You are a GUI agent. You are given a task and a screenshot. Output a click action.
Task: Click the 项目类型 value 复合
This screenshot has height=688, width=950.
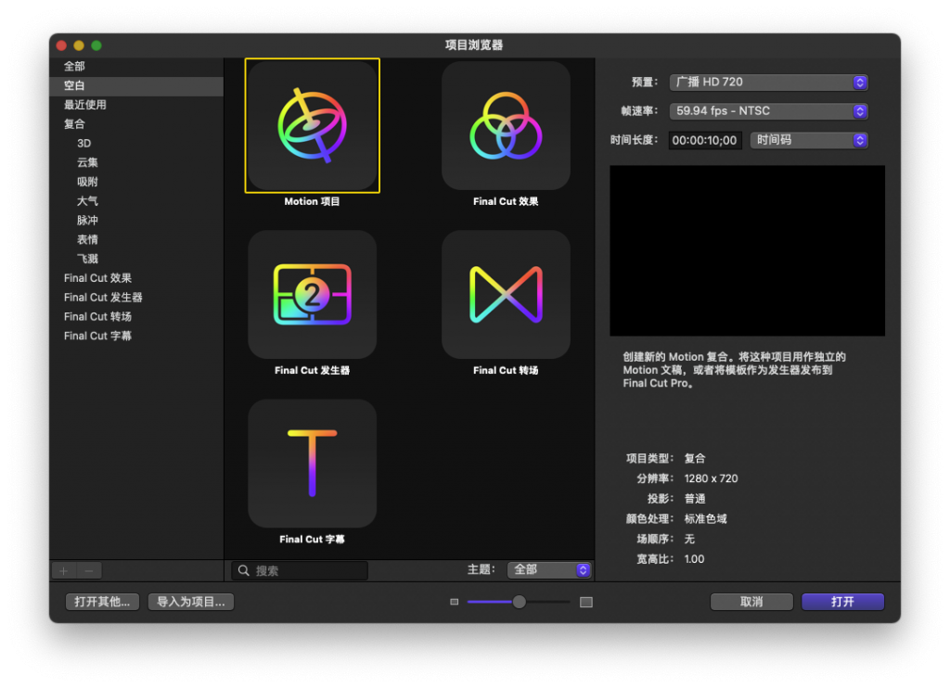[695, 459]
